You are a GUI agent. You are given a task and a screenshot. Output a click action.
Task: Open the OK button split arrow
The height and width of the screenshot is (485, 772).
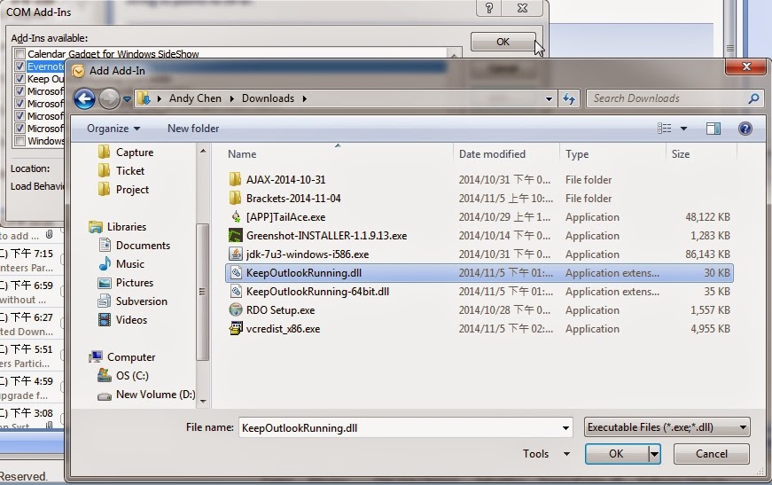(x=654, y=453)
